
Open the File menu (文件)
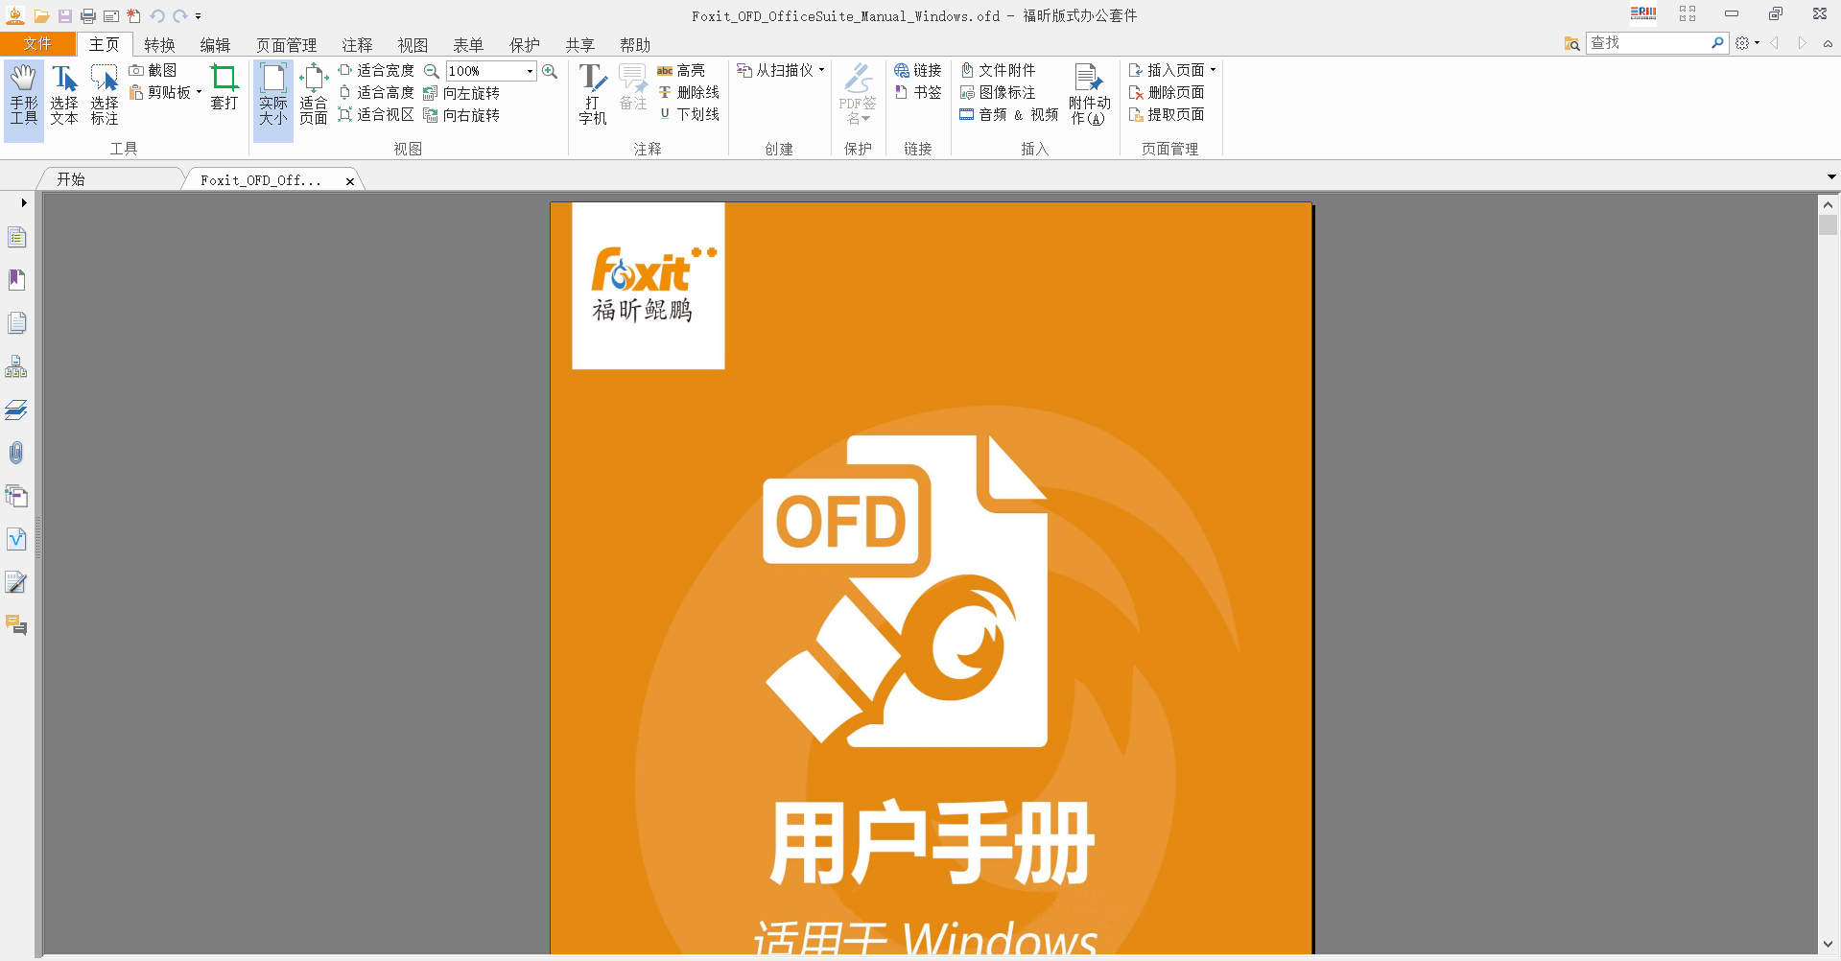pyautogui.click(x=37, y=44)
